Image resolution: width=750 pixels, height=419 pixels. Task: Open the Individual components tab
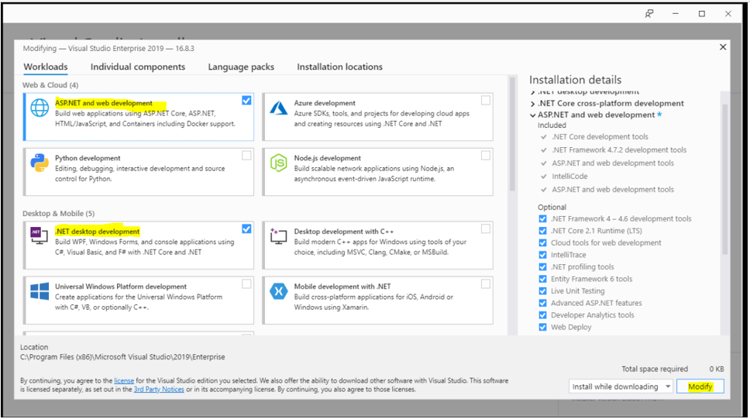[138, 67]
